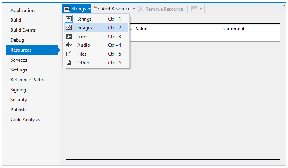Choose Strings in the dropdown list

84,19
